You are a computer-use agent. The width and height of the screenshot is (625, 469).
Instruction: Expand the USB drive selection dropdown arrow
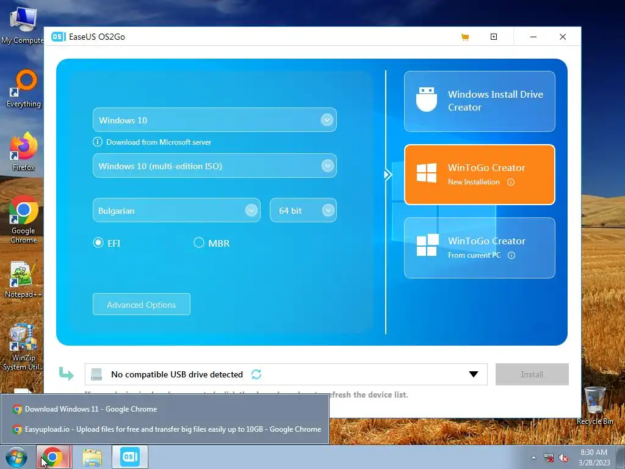pos(474,374)
